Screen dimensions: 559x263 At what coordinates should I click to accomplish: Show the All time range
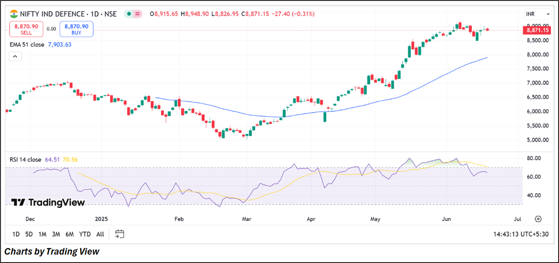click(100, 234)
